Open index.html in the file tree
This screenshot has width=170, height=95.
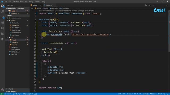click(17, 25)
